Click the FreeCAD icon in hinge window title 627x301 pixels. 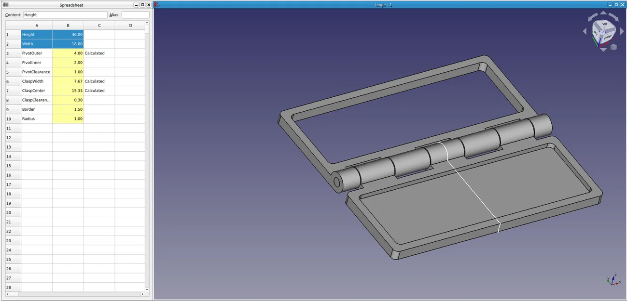157,4
